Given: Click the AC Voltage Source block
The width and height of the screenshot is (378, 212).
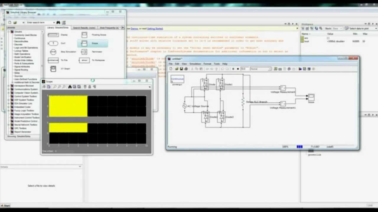Looking at the screenshot, I should (x=185, y=106).
